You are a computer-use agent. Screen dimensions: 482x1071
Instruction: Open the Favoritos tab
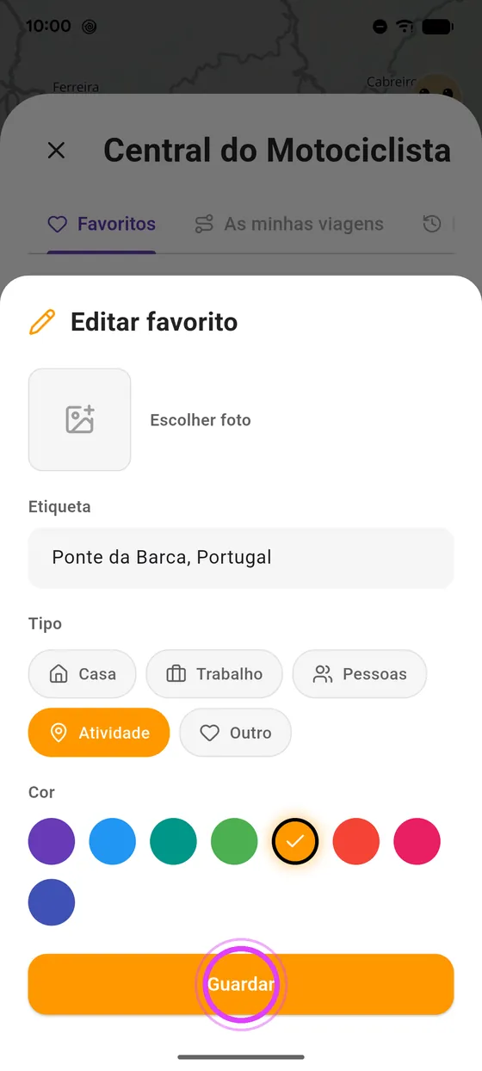click(102, 224)
